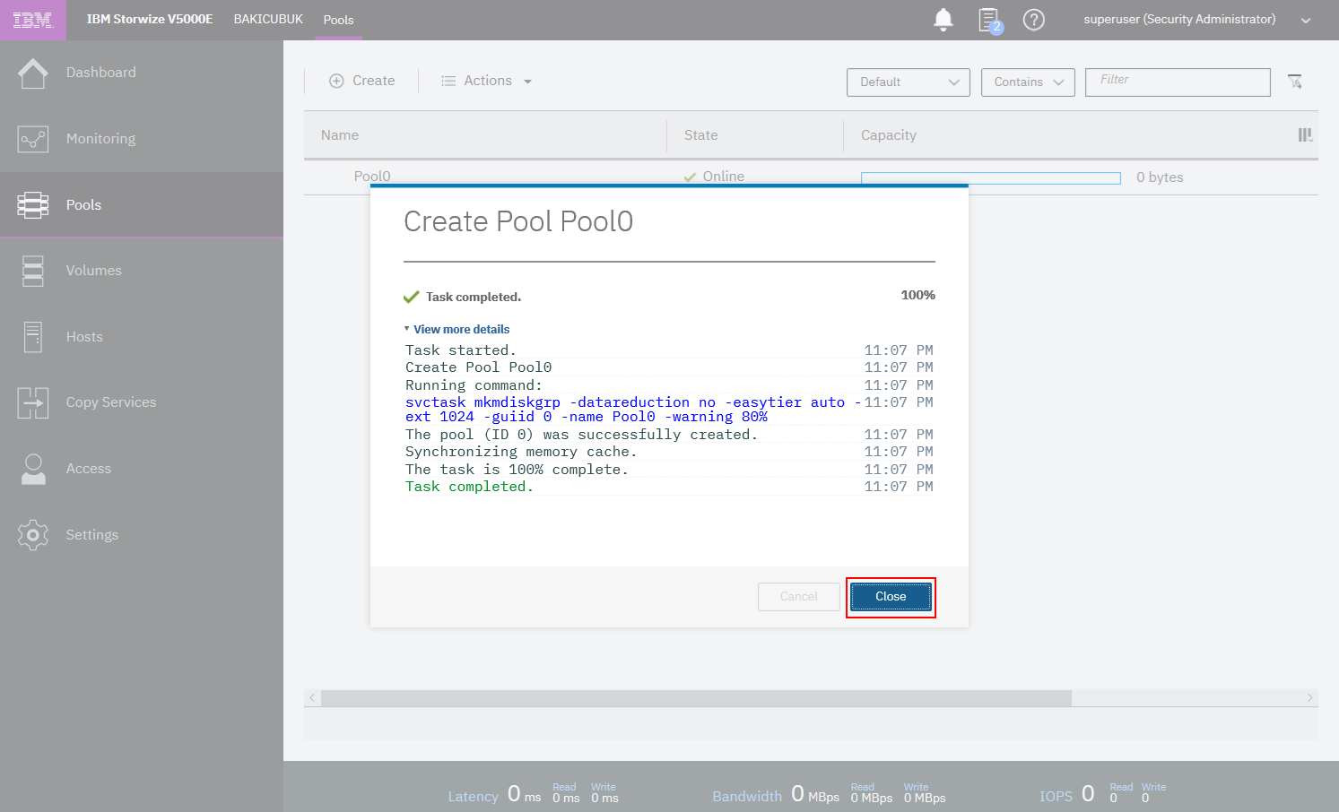Click the list icon beside Actions

pyautogui.click(x=448, y=81)
